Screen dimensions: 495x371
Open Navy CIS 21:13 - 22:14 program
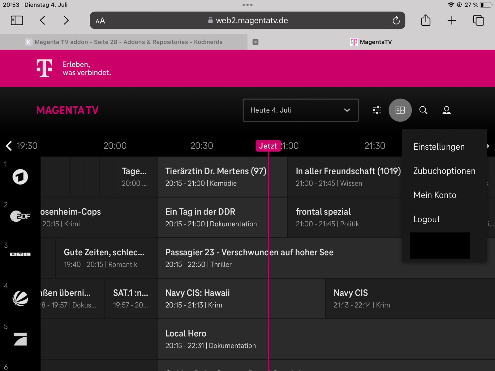[410, 298]
